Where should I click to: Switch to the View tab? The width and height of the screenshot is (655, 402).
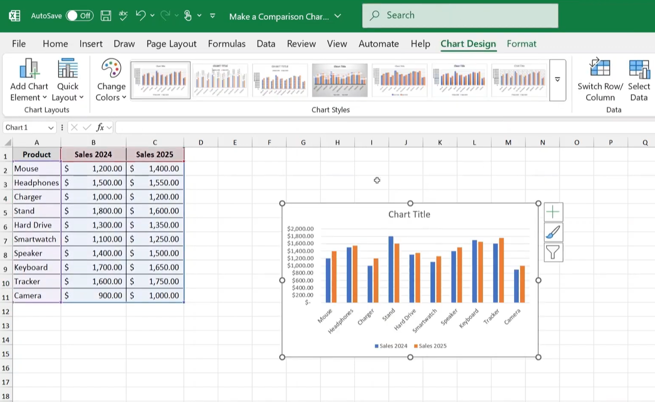tap(337, 44)
